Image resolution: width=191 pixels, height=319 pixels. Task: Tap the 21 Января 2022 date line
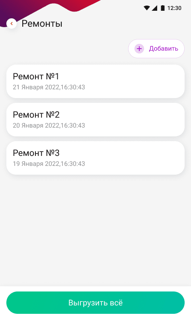point(49,87)
